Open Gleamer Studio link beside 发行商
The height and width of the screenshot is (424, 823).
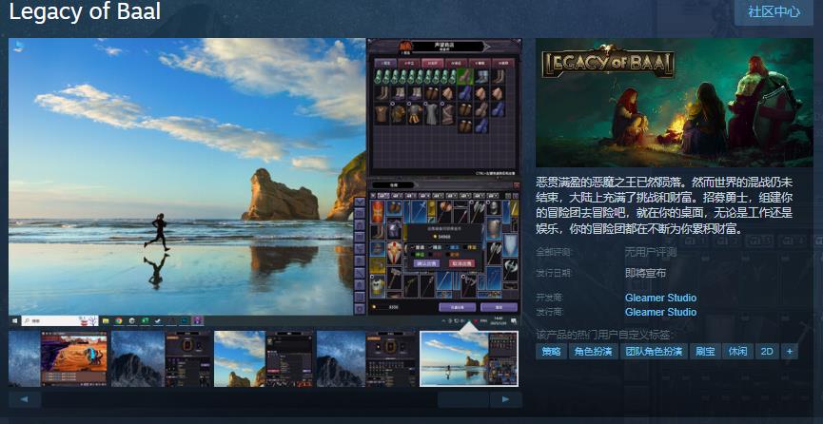click(660, 312)
